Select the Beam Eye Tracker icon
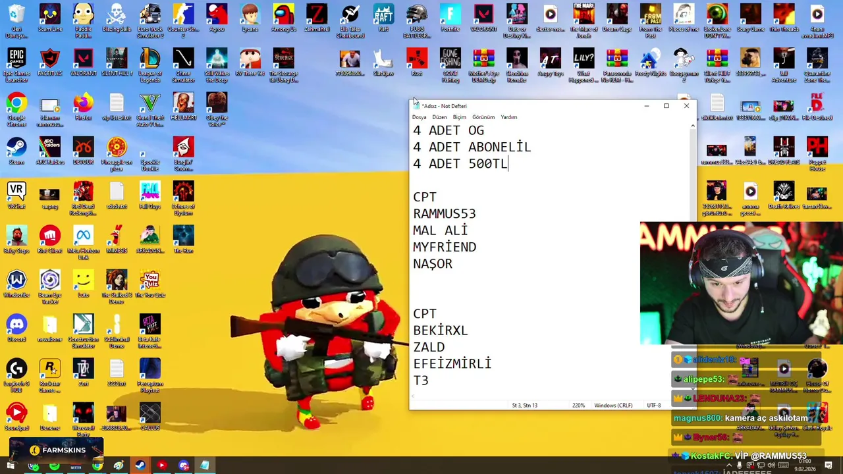This screenshot has width=843, height=474. (50, 286)
